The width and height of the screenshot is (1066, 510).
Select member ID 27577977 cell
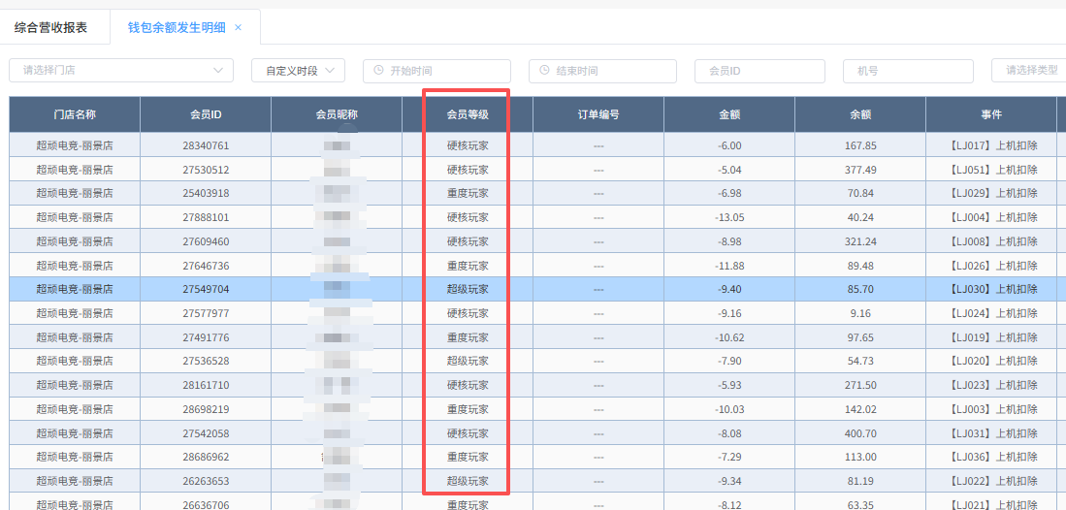(x=206, y=313)
